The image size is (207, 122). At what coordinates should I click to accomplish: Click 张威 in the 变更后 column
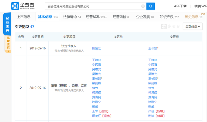[x=151, y=107]
